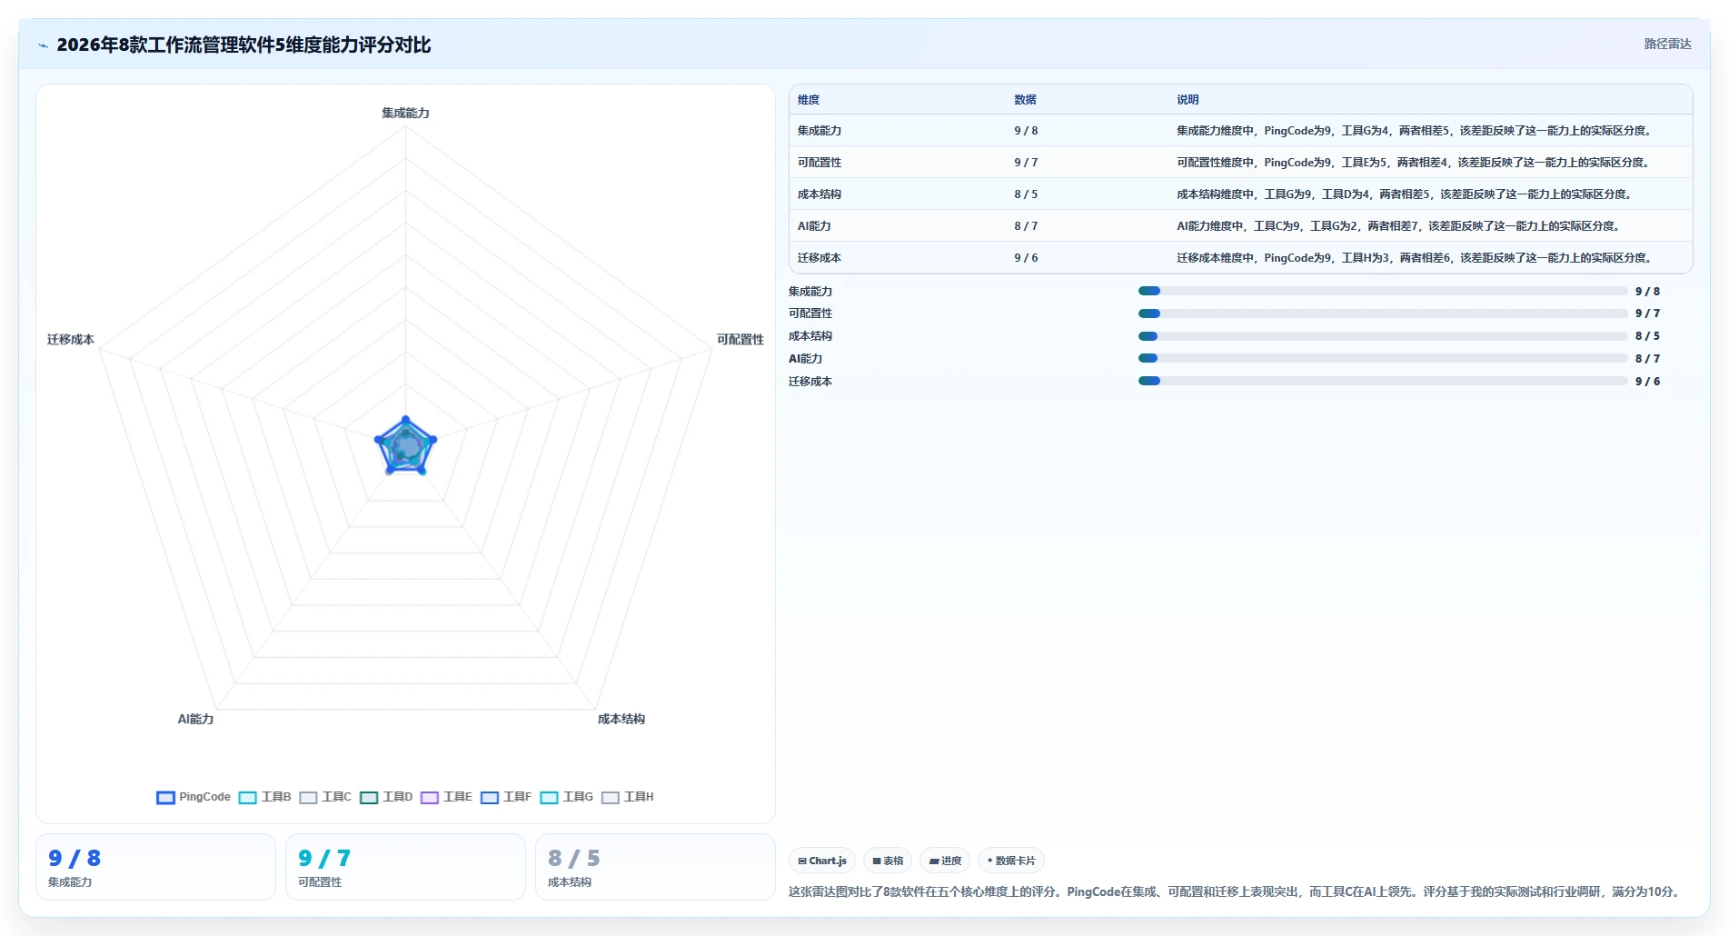
Task: Click the 9 / 6 value in table
Action: click(1026, 258)
